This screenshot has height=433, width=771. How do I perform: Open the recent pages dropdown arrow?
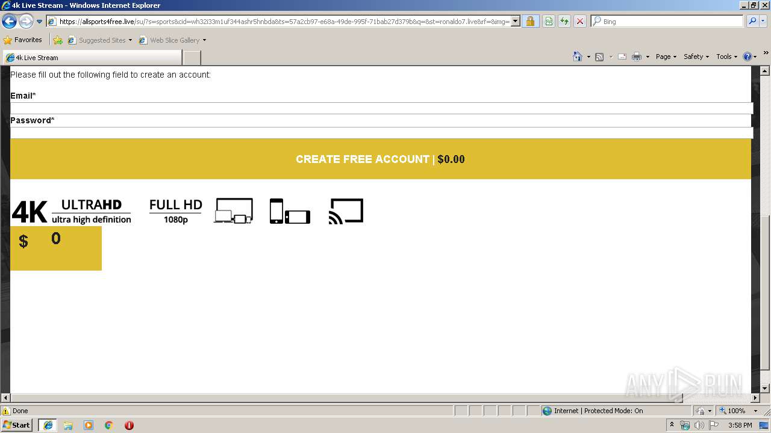[40, 22]
